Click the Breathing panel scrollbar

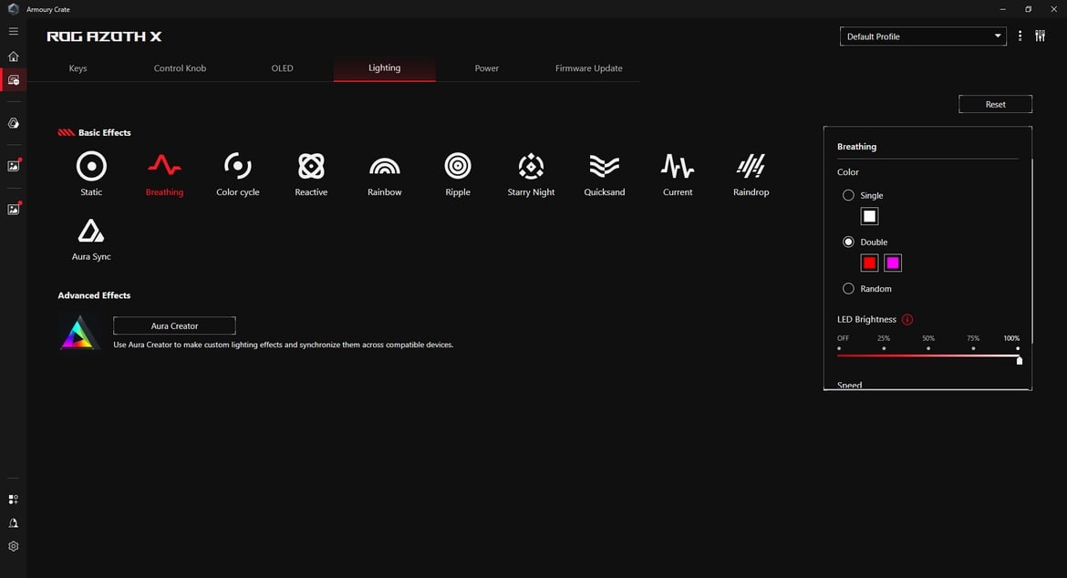point(1031,251)
